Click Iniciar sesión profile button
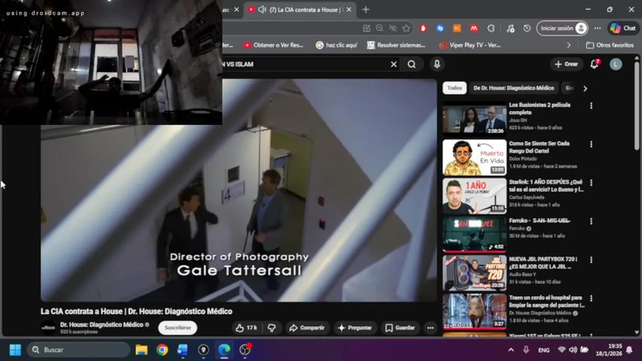Screen dimensions: 642x361 point(562,29)
